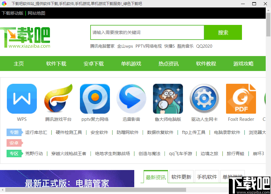Select the 腾讯游戏平台 icon
This screenshot has width=271, height=194.
point(58,99)
